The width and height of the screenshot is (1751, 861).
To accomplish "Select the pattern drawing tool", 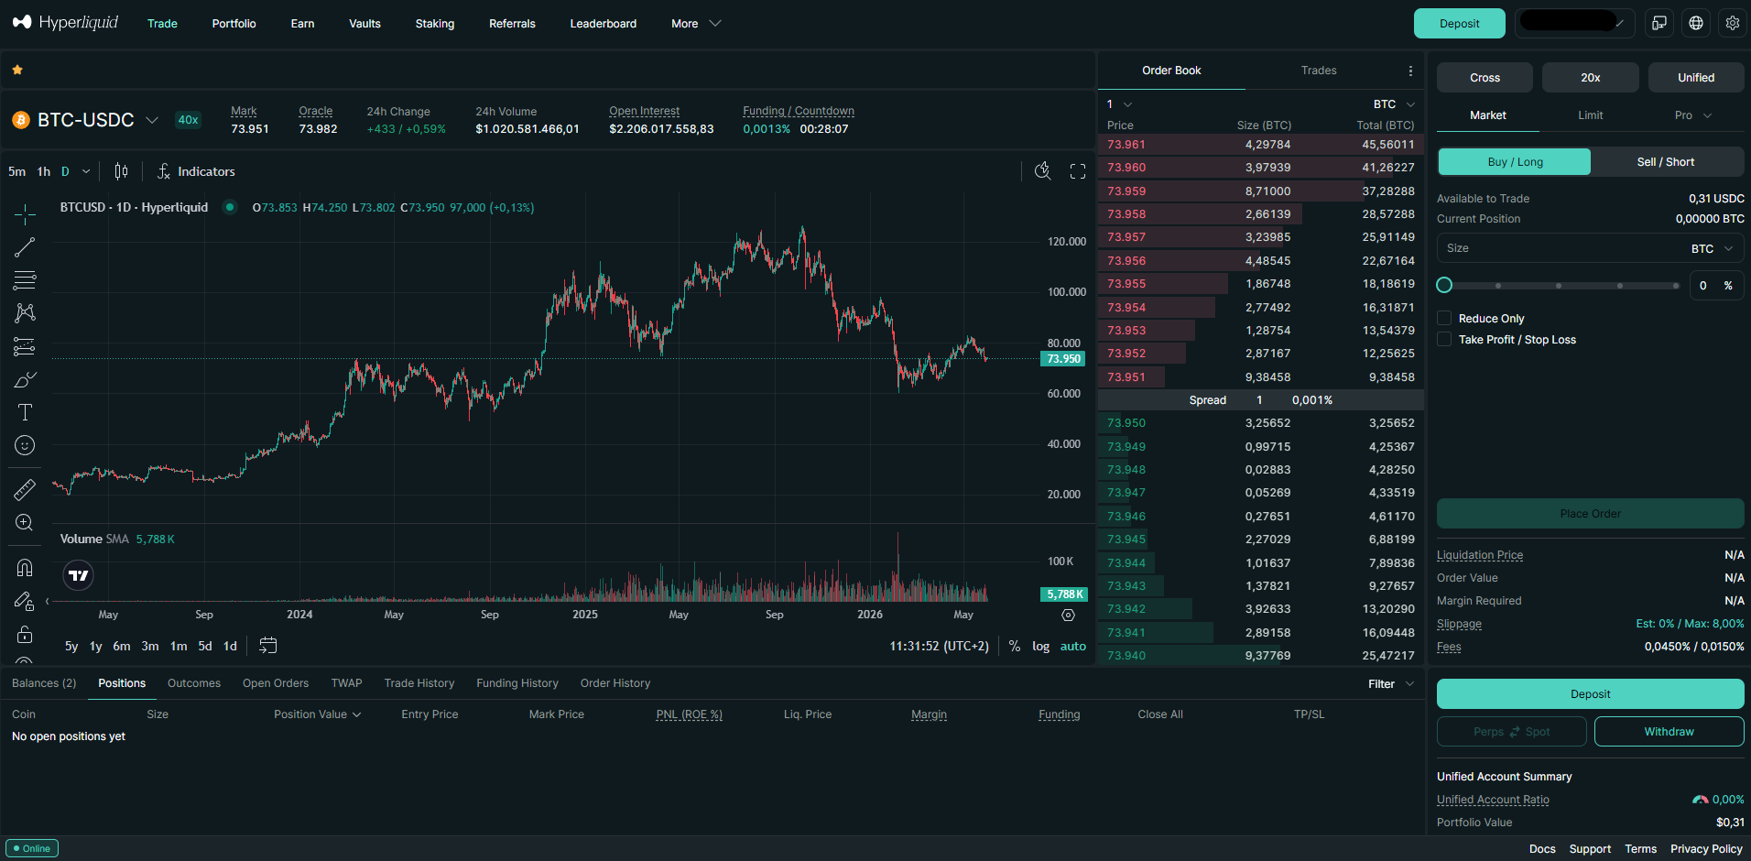I will (x=25, y=313).
